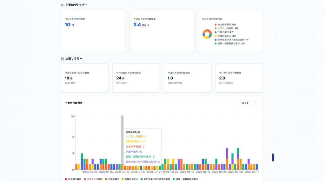Click the calendar icon beside 比較サマリー

click(x=63, y=59)
